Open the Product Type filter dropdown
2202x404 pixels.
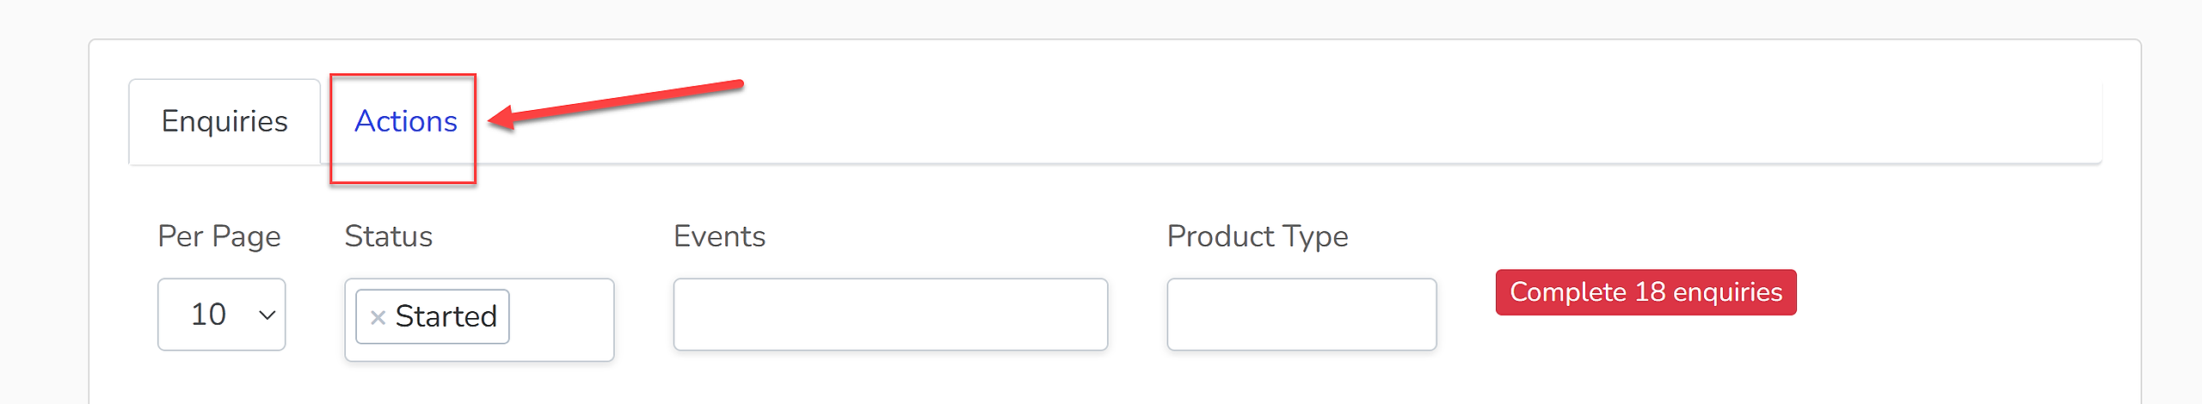coord(1301,315)
